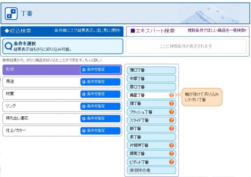Screen dimensions: 251x177
Task: Click help icon next to 片背押丁番
Action: [x=172, y=145]
